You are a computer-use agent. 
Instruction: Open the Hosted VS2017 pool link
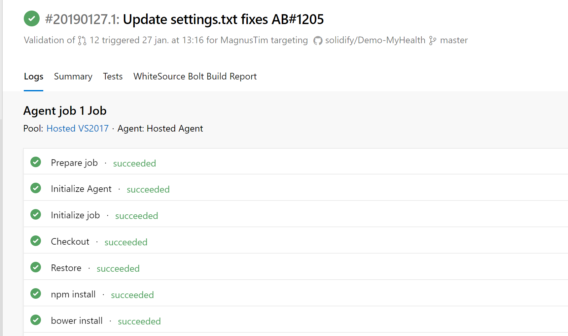click(x=78, y=129)
